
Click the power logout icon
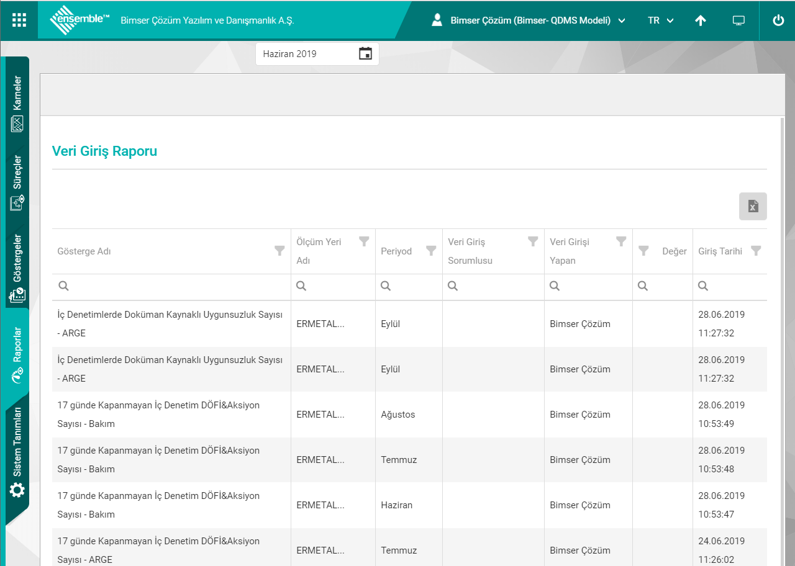coord(778,20)
